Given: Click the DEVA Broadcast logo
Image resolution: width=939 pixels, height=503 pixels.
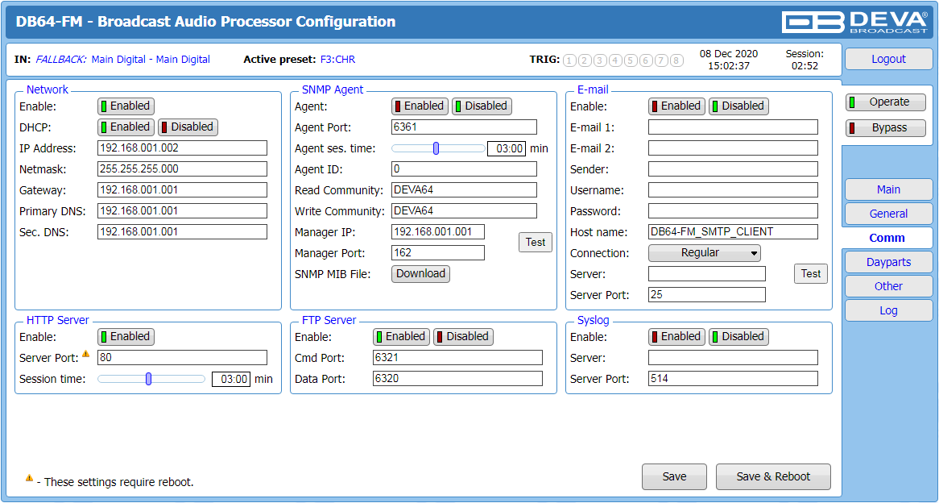Looking at the screenshot, I should [x=856, y=22].
